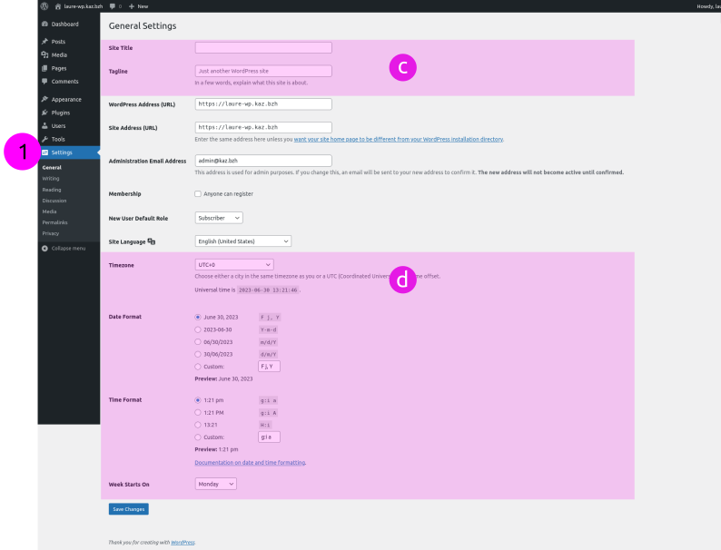Collapse the admin sidebar menu
Viewport: 721px width, 550px height.
[64, 249]
